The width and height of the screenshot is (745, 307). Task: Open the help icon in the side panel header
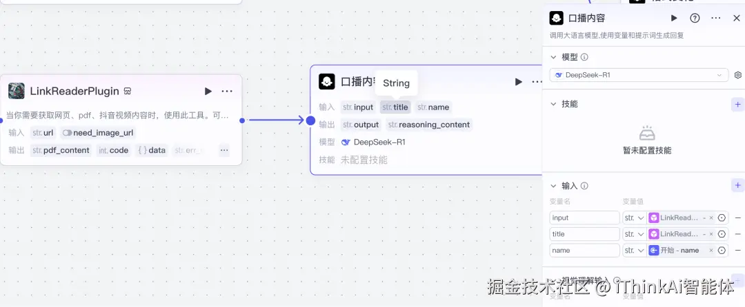pyautogui.click(x=695, y=18)
